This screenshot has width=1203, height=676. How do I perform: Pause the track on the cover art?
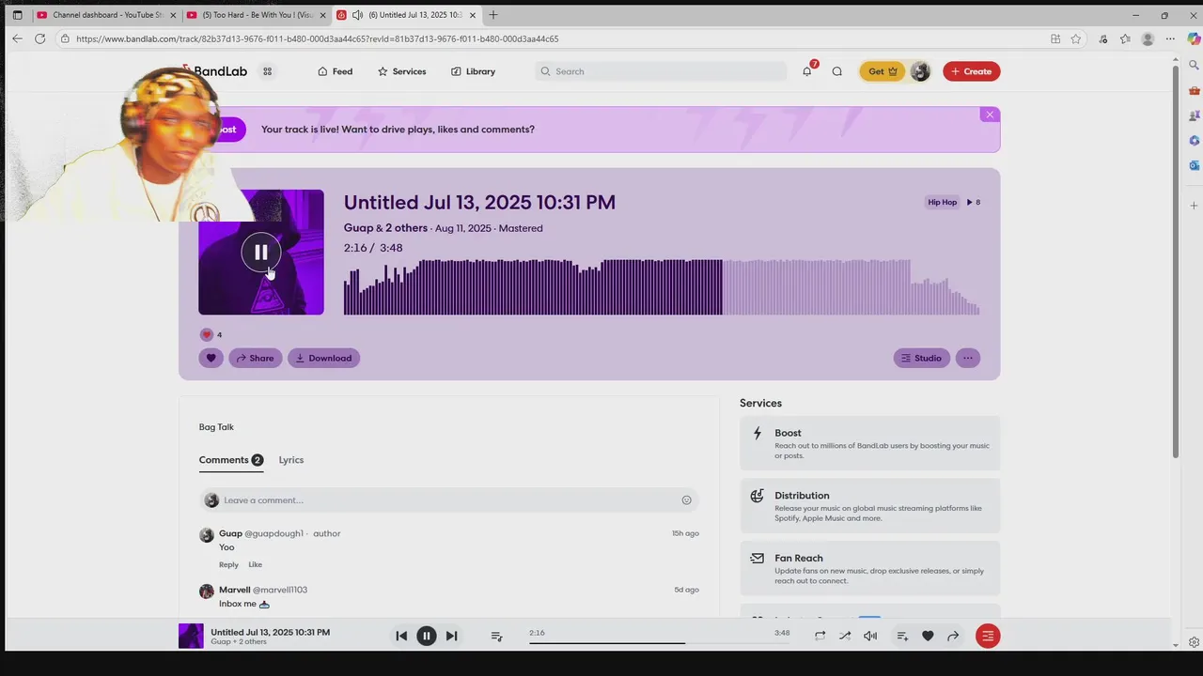coord(260,252)
